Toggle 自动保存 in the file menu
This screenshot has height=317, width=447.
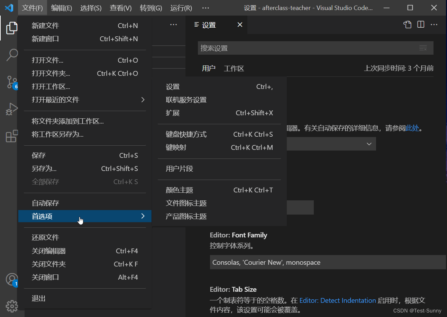point(85,203)
